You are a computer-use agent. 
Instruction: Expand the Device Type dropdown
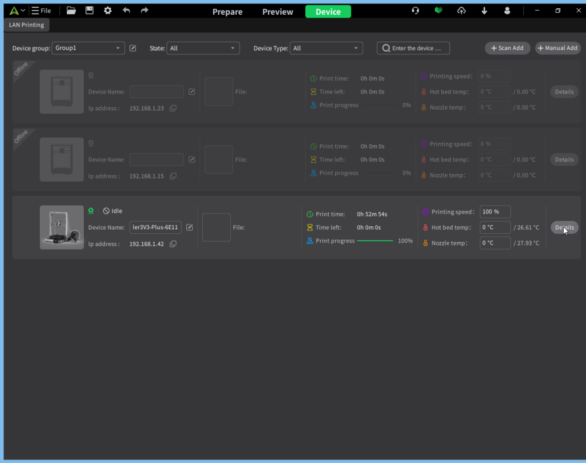click(x=326, y=48)
